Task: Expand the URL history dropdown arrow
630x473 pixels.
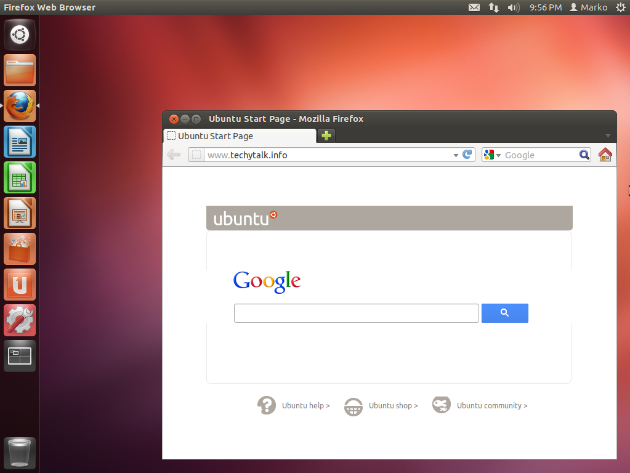Action: click(x=456, y=155)
